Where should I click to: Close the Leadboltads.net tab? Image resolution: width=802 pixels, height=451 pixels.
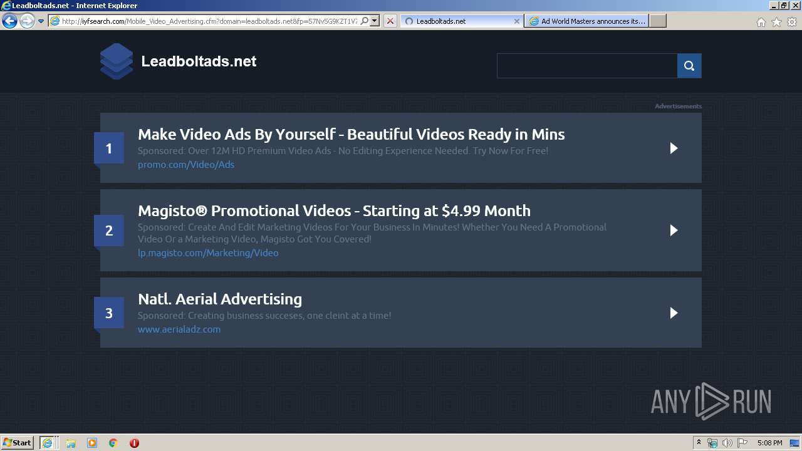point(516,21)
